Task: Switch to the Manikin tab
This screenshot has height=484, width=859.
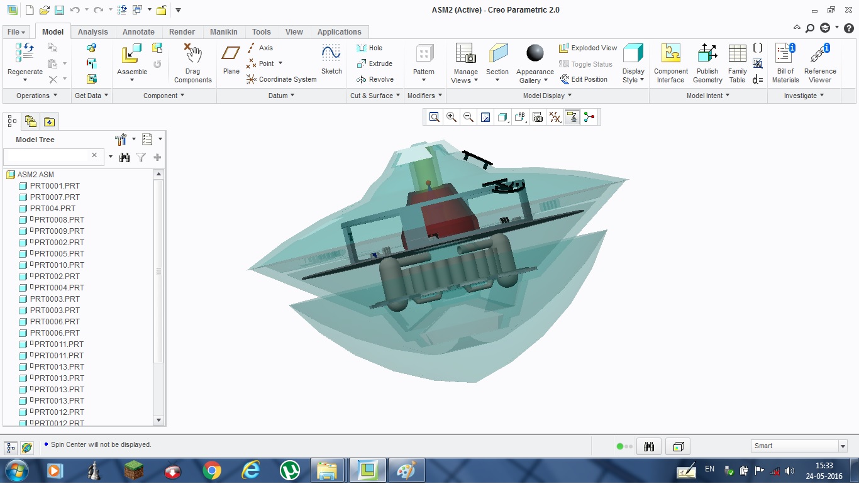Action: (x=223, y=32)
